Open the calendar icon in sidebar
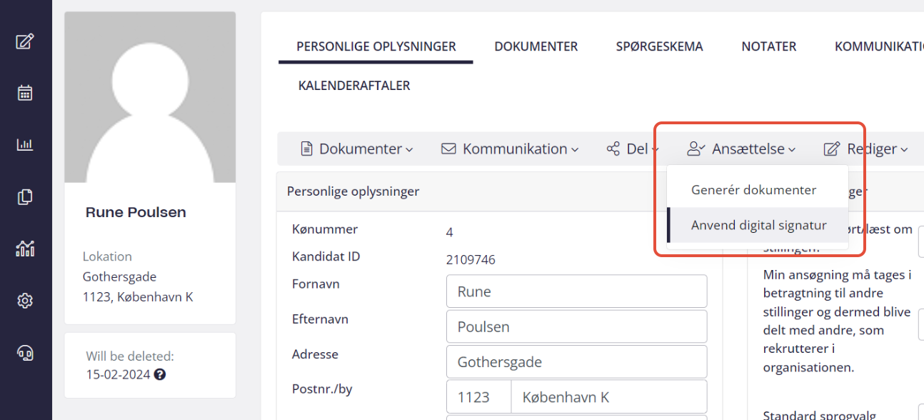Viewport: 924px width, 420px height. coord(25,93)
